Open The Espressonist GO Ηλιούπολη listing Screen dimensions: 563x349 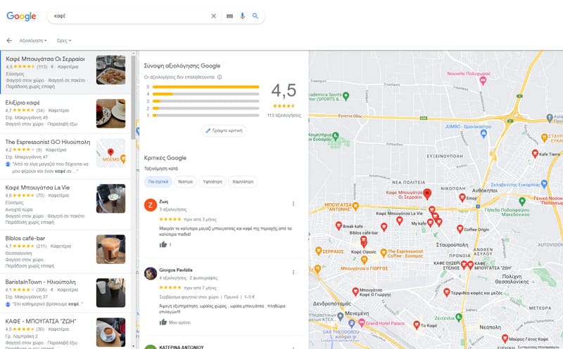tap(65, 156)
